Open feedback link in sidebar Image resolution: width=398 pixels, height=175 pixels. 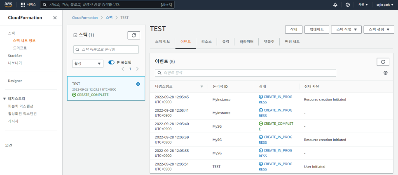click(9, 145)
